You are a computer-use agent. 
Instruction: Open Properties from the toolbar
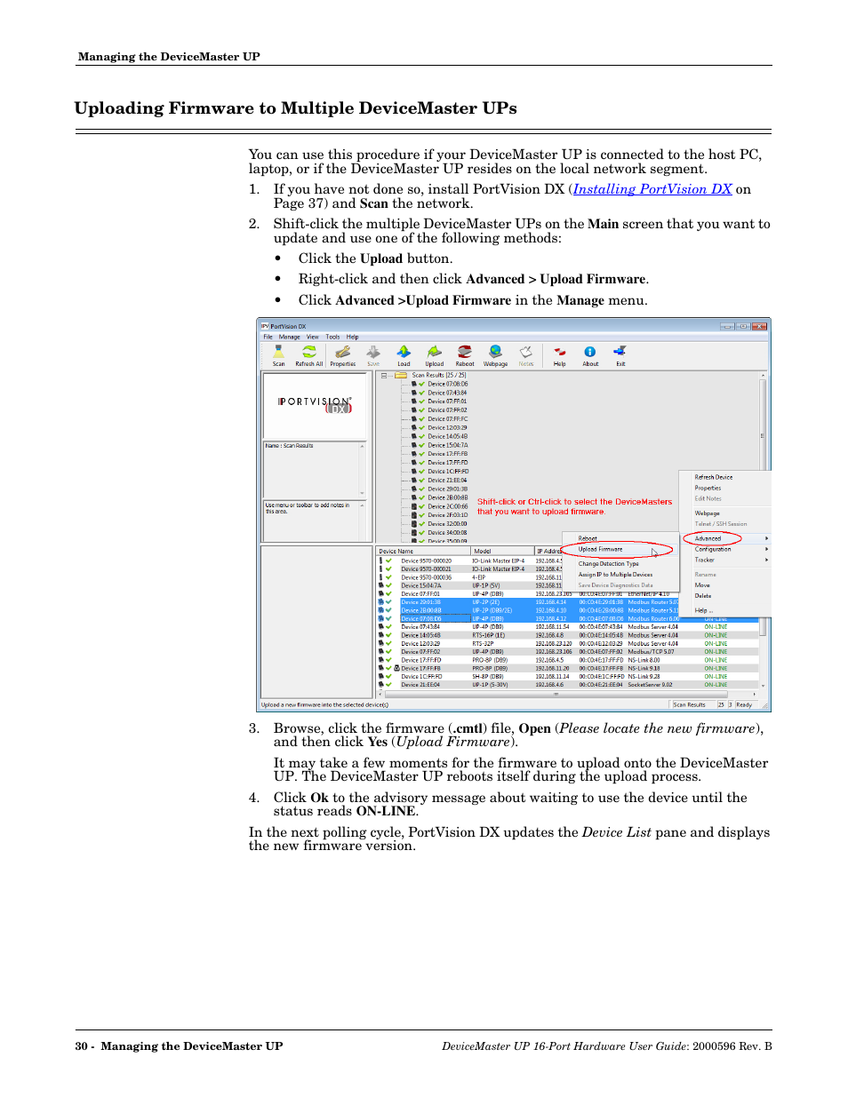[x=342, y=355]
